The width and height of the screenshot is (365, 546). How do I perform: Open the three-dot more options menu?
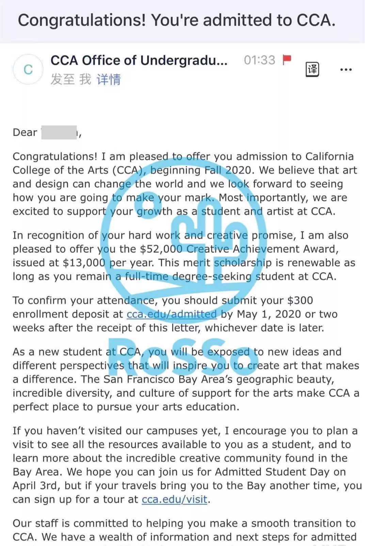point(346,70)
